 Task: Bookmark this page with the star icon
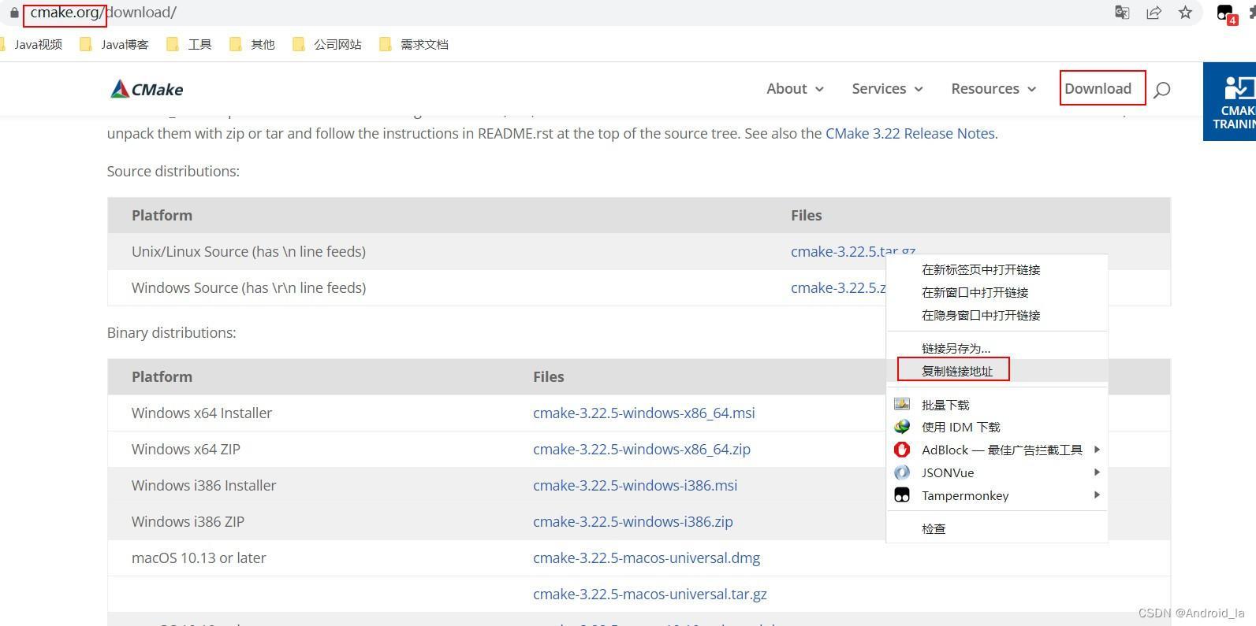[1185, 13]
